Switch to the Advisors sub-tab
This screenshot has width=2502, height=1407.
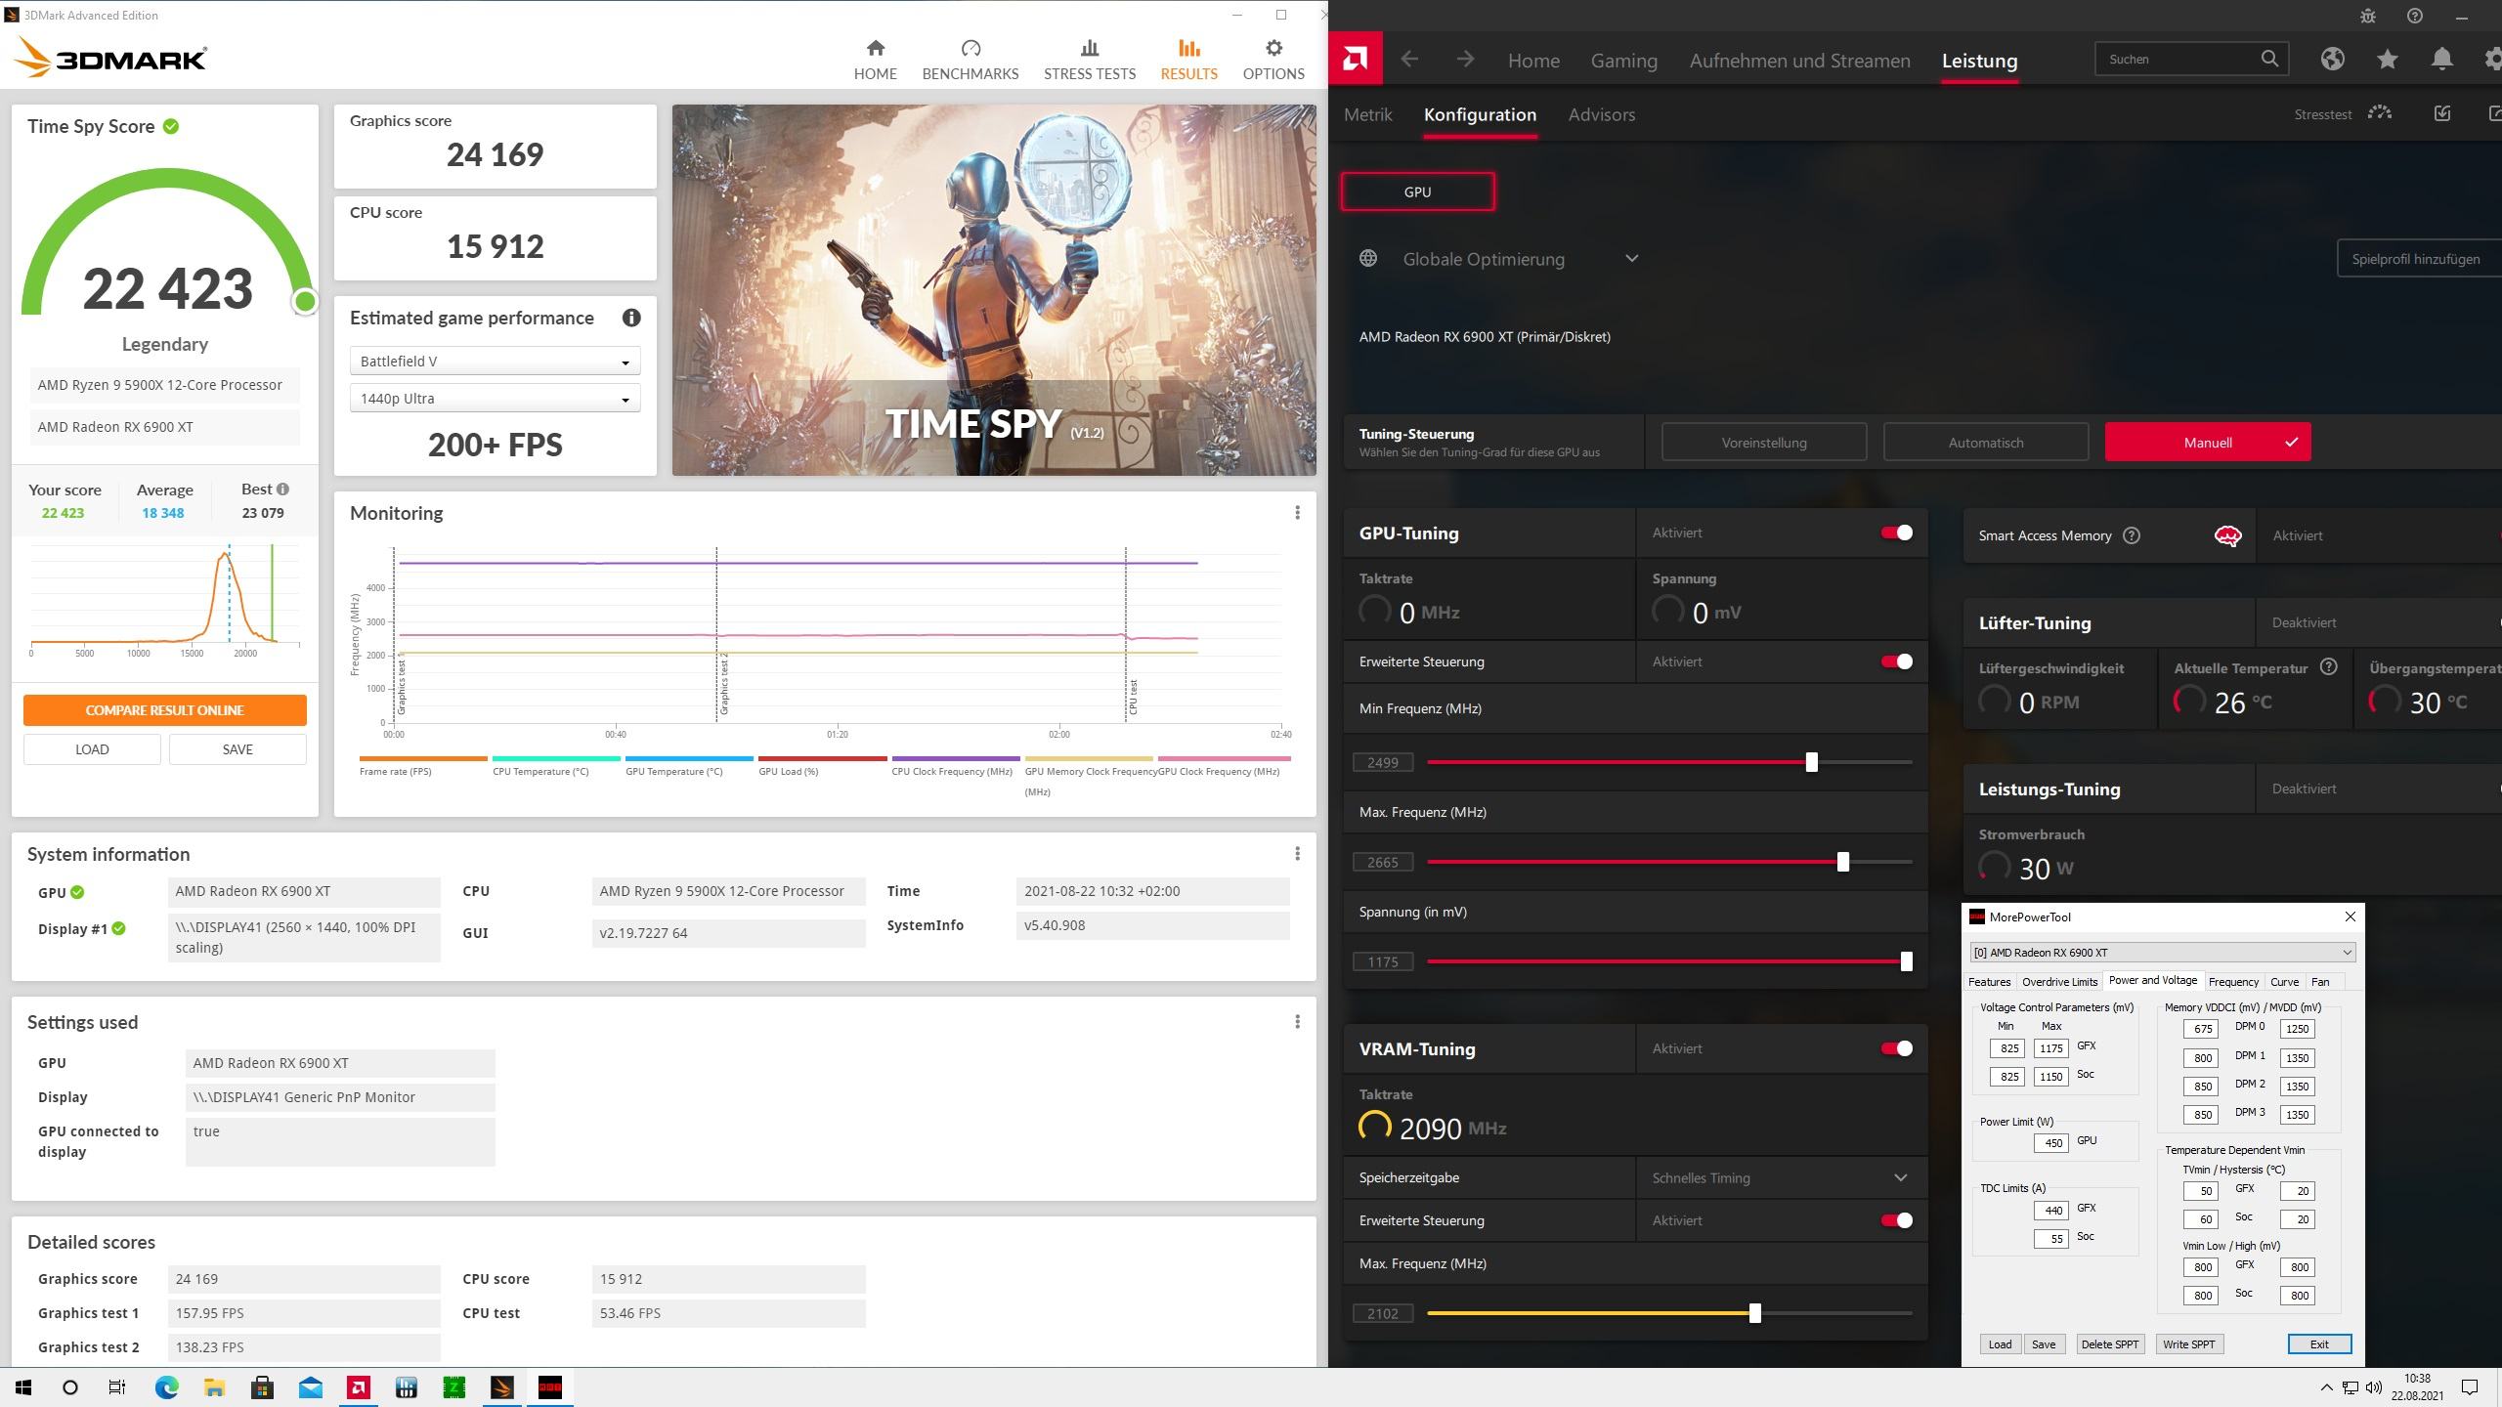pos(1601,114)
